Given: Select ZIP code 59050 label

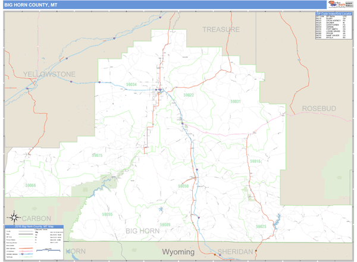Looking at the screenshot, I should [183, 186].
